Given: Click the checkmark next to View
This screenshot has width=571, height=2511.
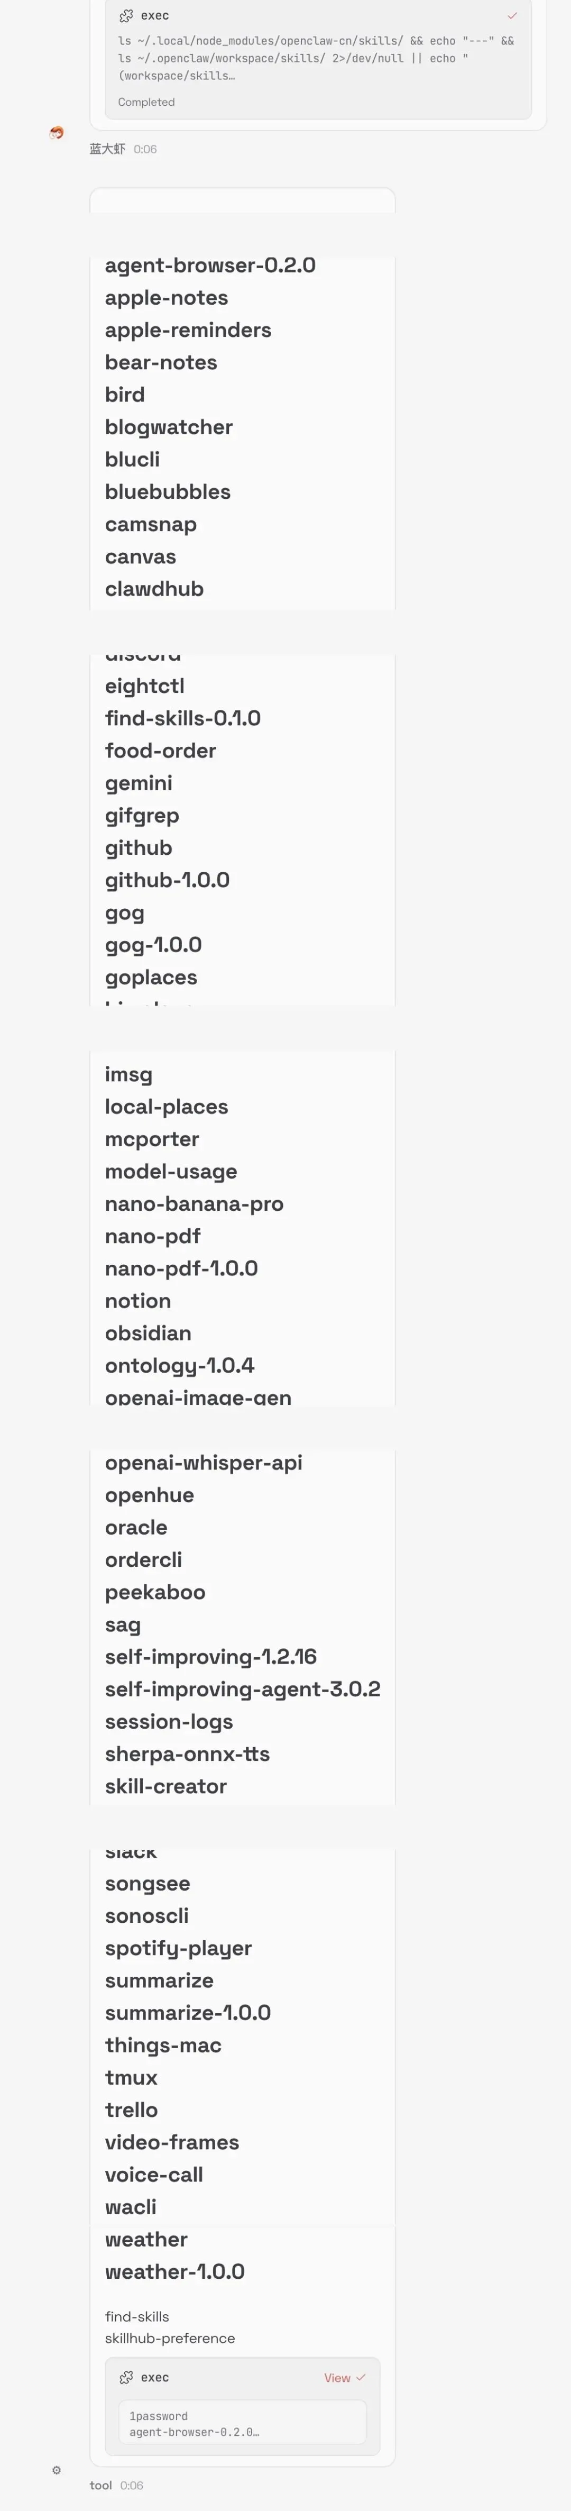Looking at the screenshot, I should 361,2378.
